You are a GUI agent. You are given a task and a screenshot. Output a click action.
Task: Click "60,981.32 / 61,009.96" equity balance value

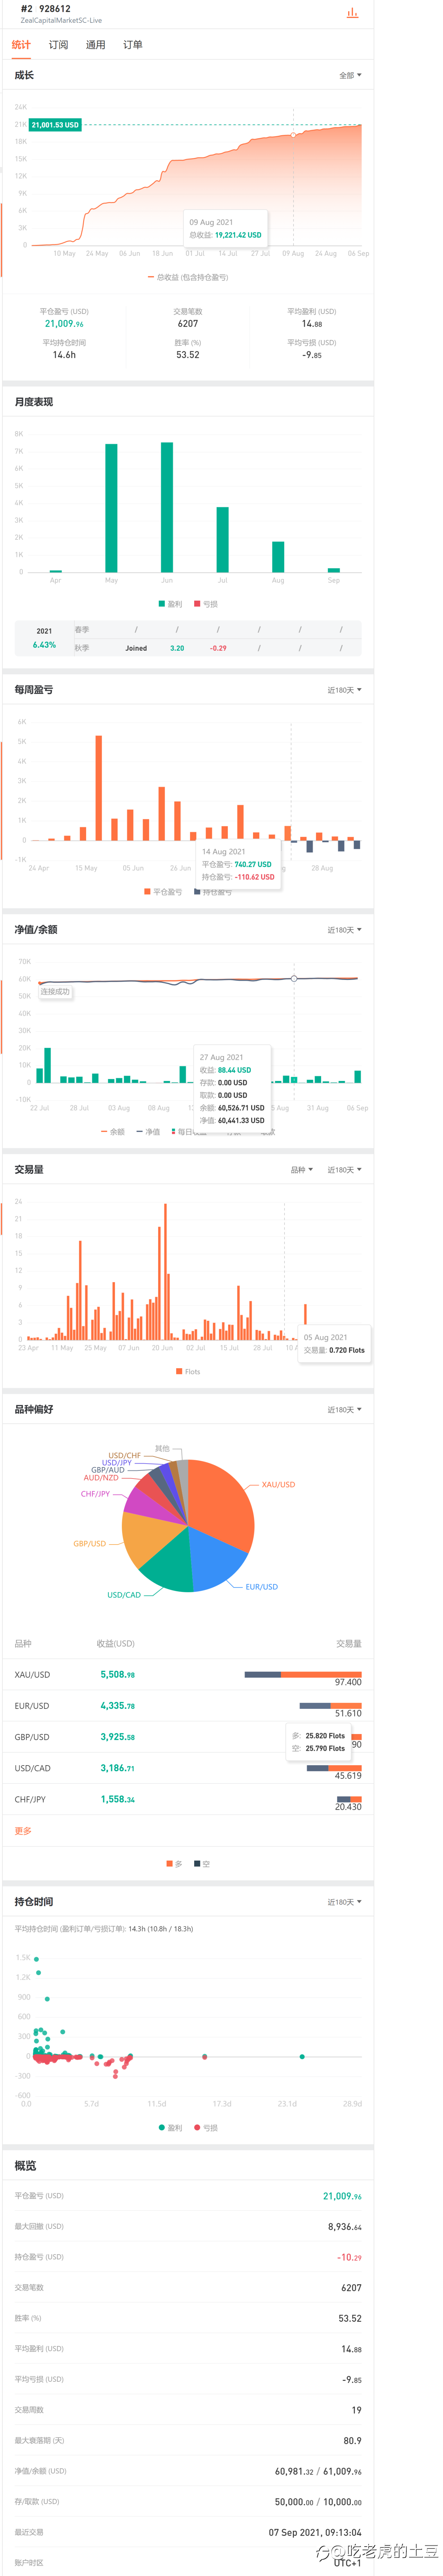(318, 2471)
